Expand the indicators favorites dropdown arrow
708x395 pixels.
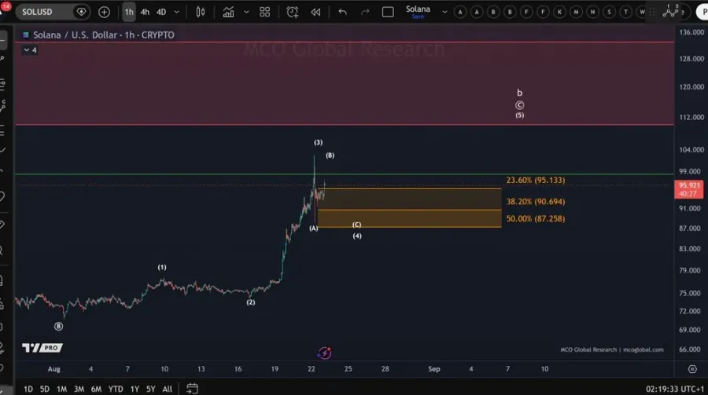(x=246, y=13)
